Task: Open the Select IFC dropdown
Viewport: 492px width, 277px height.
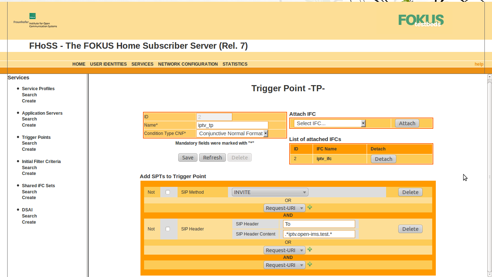Action: [330, 123]
